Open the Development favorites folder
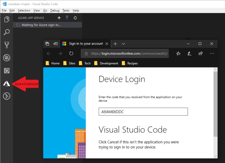225x163 pixels. (x=106, y=63)
